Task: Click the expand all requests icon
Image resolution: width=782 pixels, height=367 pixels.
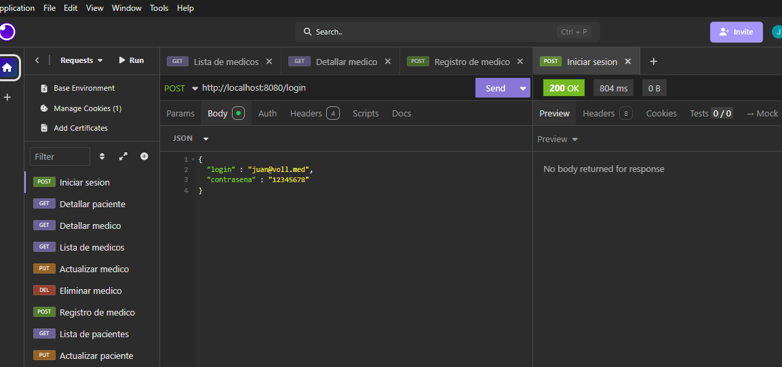Action: 123,156
